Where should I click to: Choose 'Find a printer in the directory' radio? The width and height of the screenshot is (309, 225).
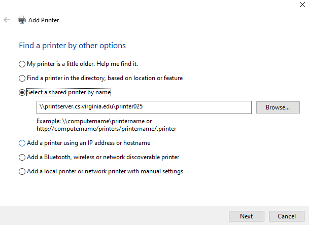tap(22, 78)
